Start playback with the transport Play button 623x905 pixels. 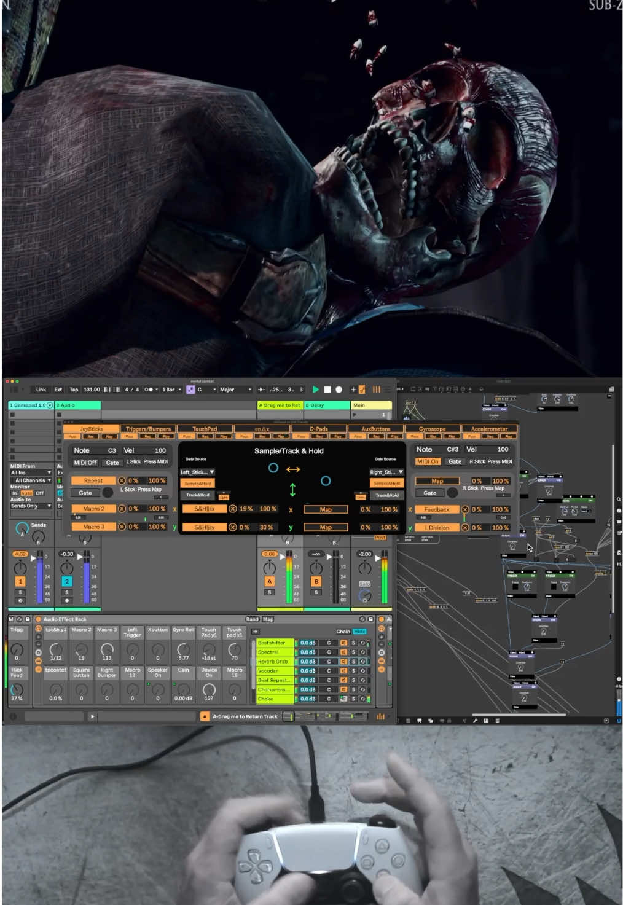[316, 390]
